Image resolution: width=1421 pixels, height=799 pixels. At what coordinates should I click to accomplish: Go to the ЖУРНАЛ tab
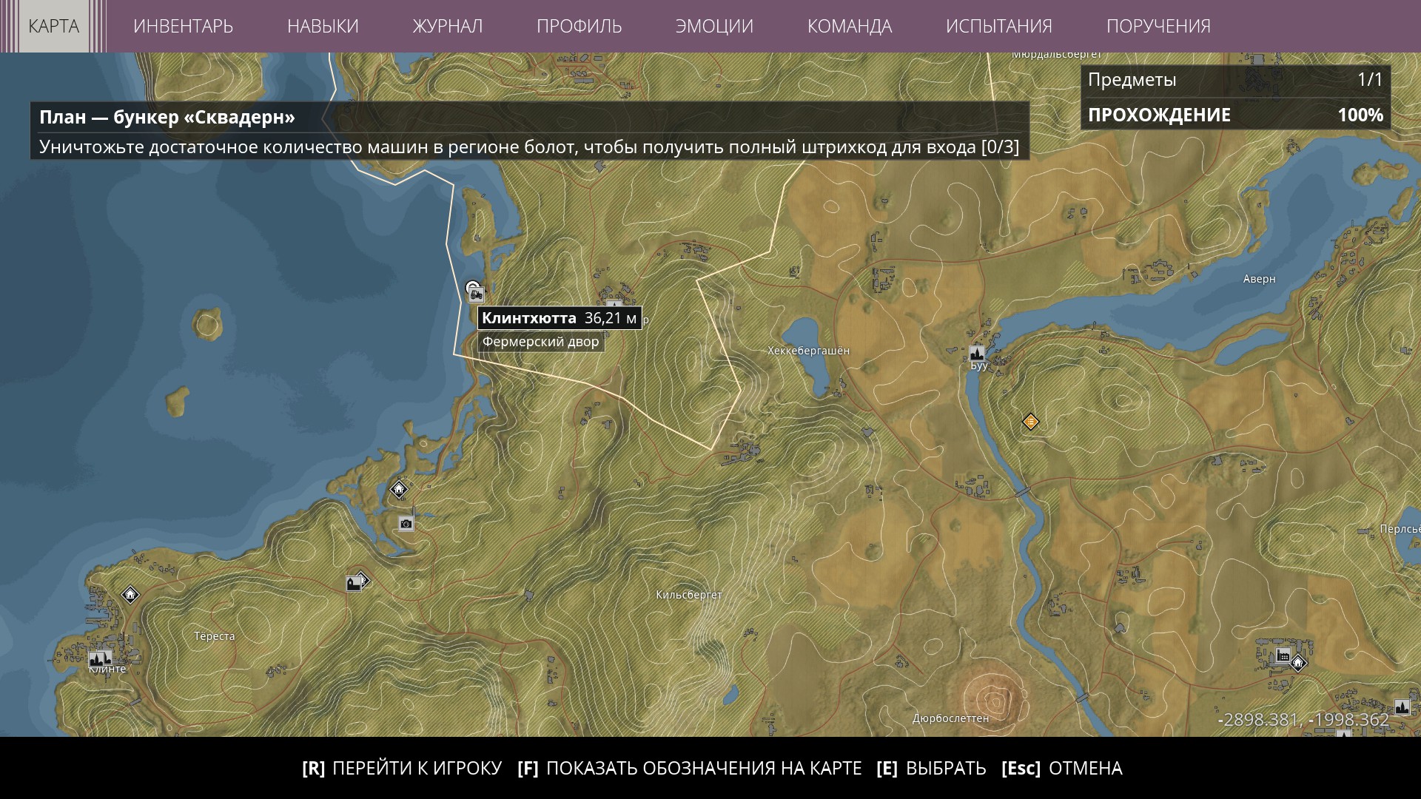(448, 26)
